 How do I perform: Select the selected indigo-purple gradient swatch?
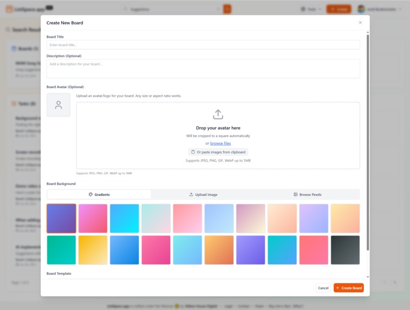tap(61, 219)
